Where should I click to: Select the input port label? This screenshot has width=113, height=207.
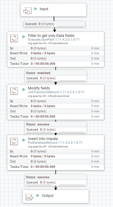tap(44, 9)
